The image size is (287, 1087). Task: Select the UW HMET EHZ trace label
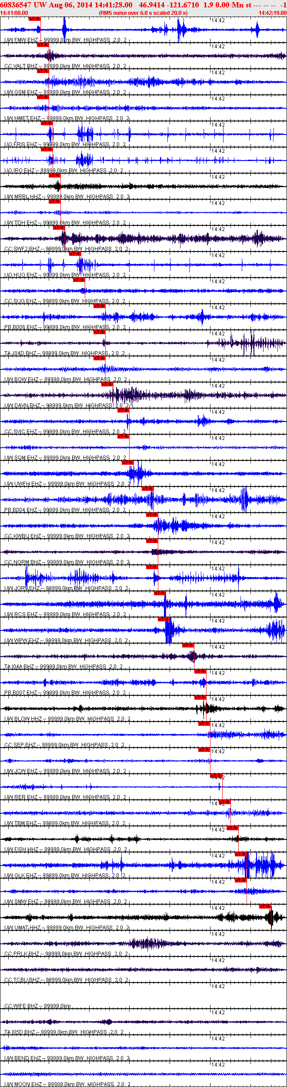coord(67,118)
